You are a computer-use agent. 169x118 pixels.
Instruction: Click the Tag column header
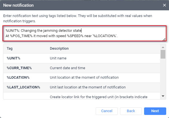pos(10,49)
